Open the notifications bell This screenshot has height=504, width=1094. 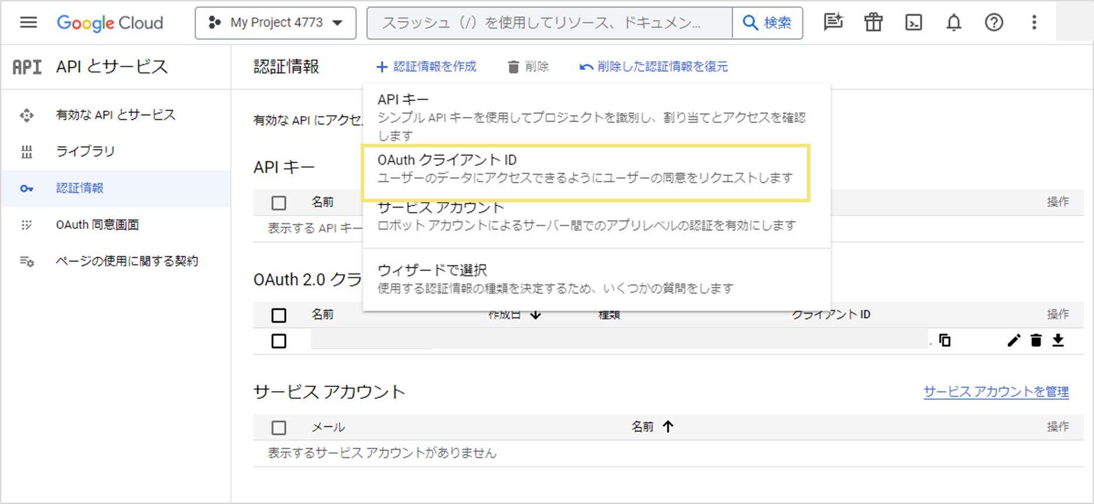954,23
